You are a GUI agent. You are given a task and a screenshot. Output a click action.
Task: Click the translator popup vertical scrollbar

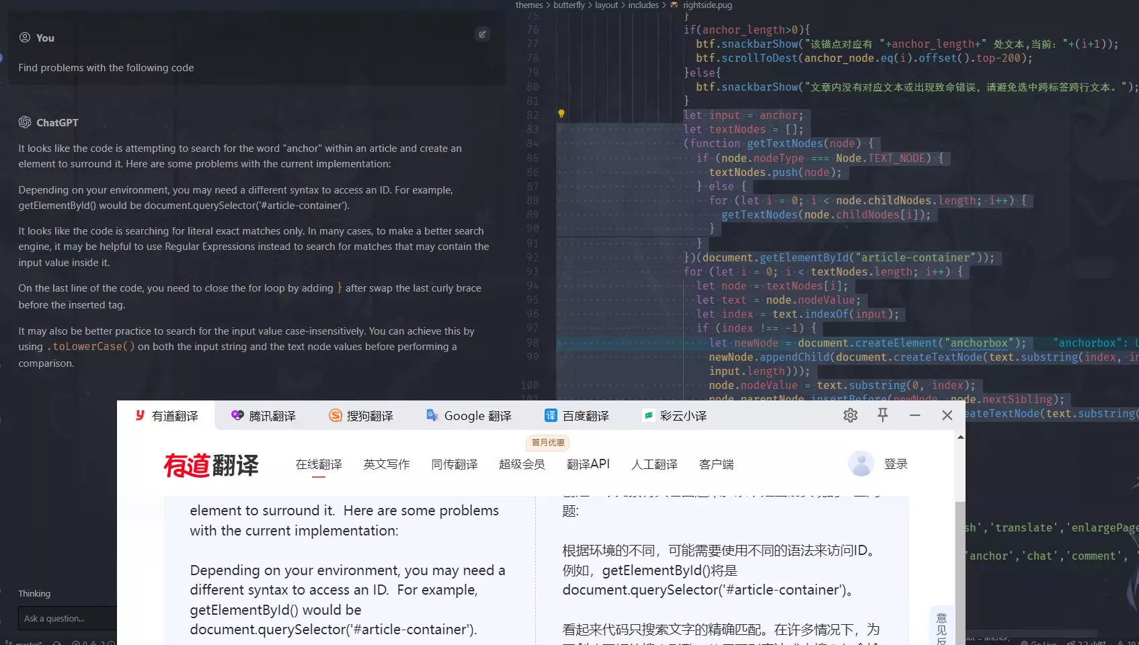point(960,537)
